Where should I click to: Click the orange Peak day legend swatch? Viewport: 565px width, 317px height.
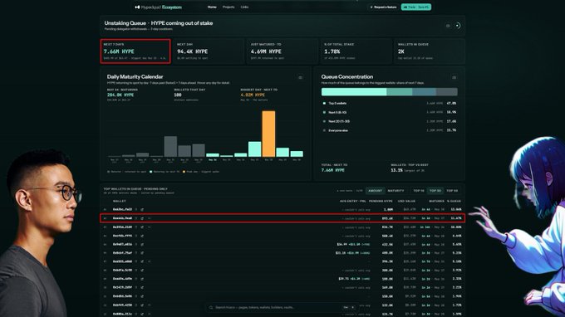(184, 172)
